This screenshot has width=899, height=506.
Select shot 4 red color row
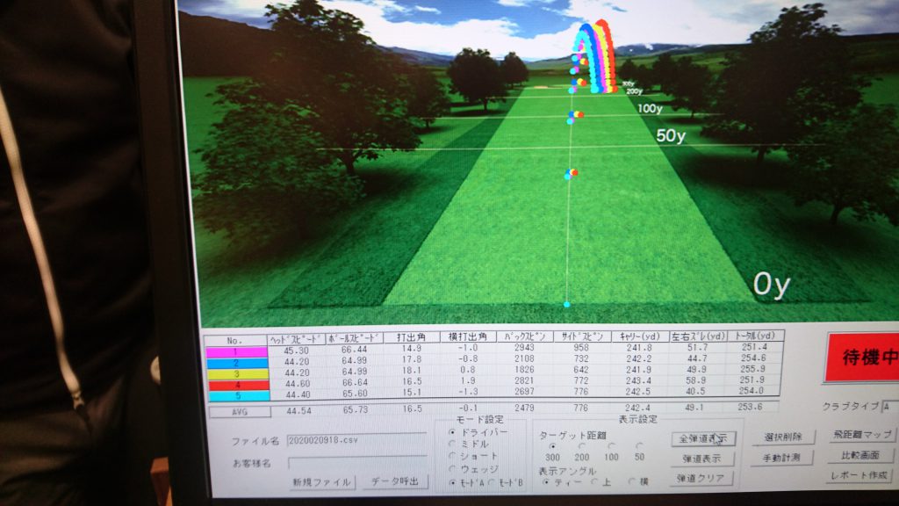click(237, 385)
